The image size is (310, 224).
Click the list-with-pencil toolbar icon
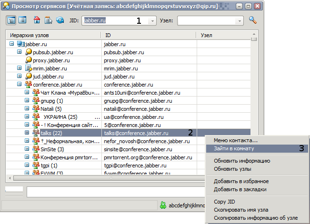point(48,20)
